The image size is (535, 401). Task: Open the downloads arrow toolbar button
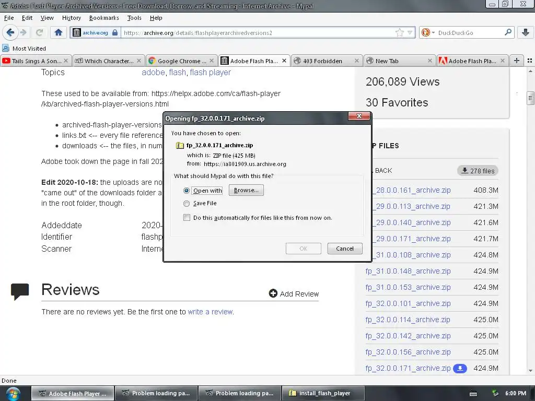[526, 32]
